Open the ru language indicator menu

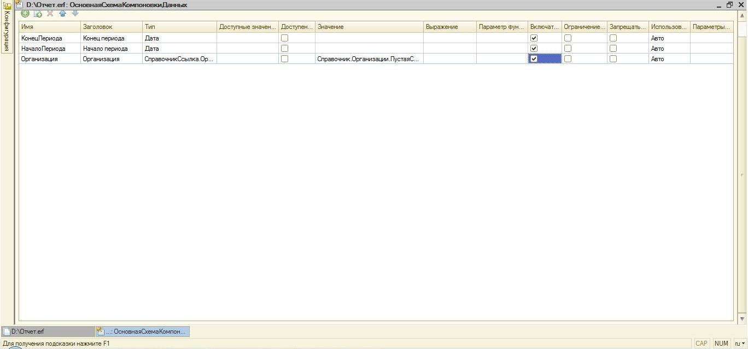click(740, 344)
